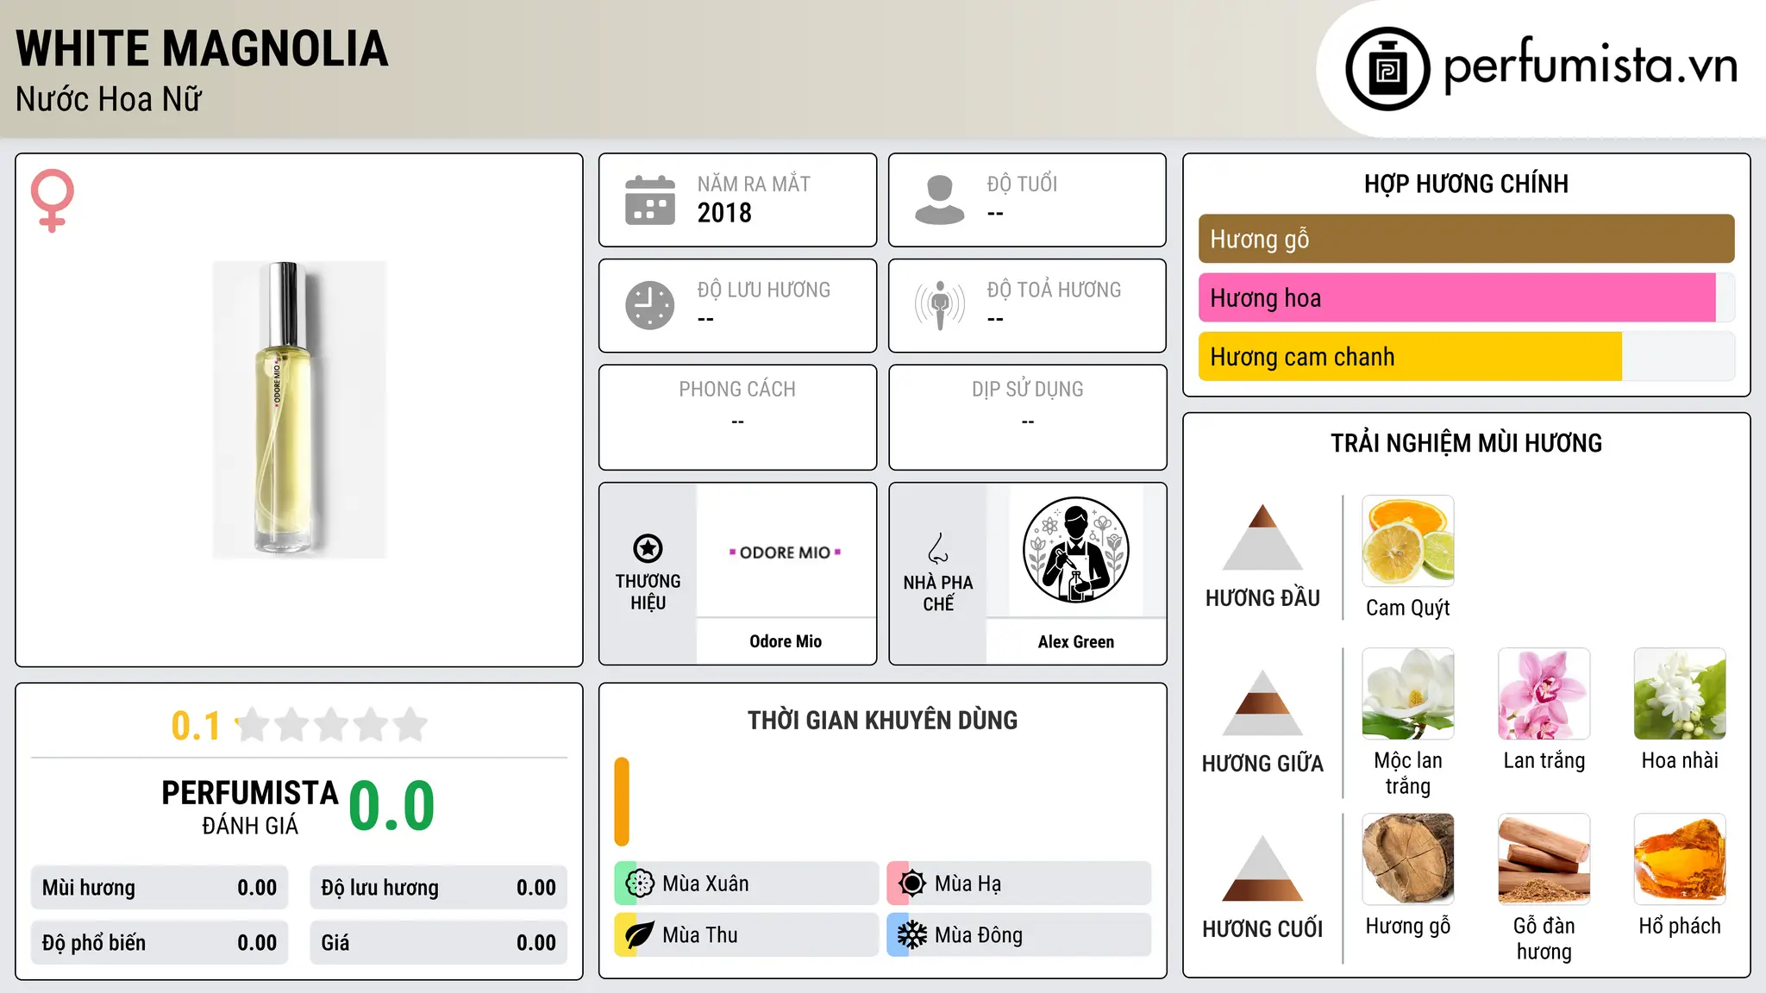The image size is (1766, 993).
Task: Open the Mộc lan trắng note image
Action: point(1408,694)
